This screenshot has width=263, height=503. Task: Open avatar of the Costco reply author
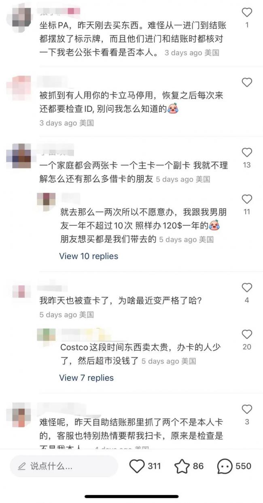[46, 335]
